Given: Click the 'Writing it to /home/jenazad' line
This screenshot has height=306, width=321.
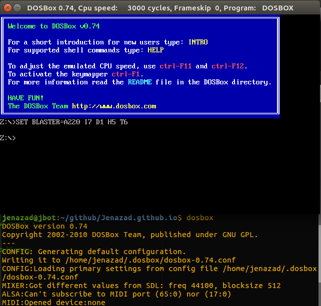Looking at the screenshot, I should pyautogui.click(x=118, y=260).
